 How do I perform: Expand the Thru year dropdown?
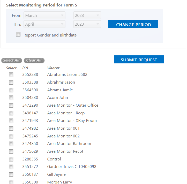87,24
